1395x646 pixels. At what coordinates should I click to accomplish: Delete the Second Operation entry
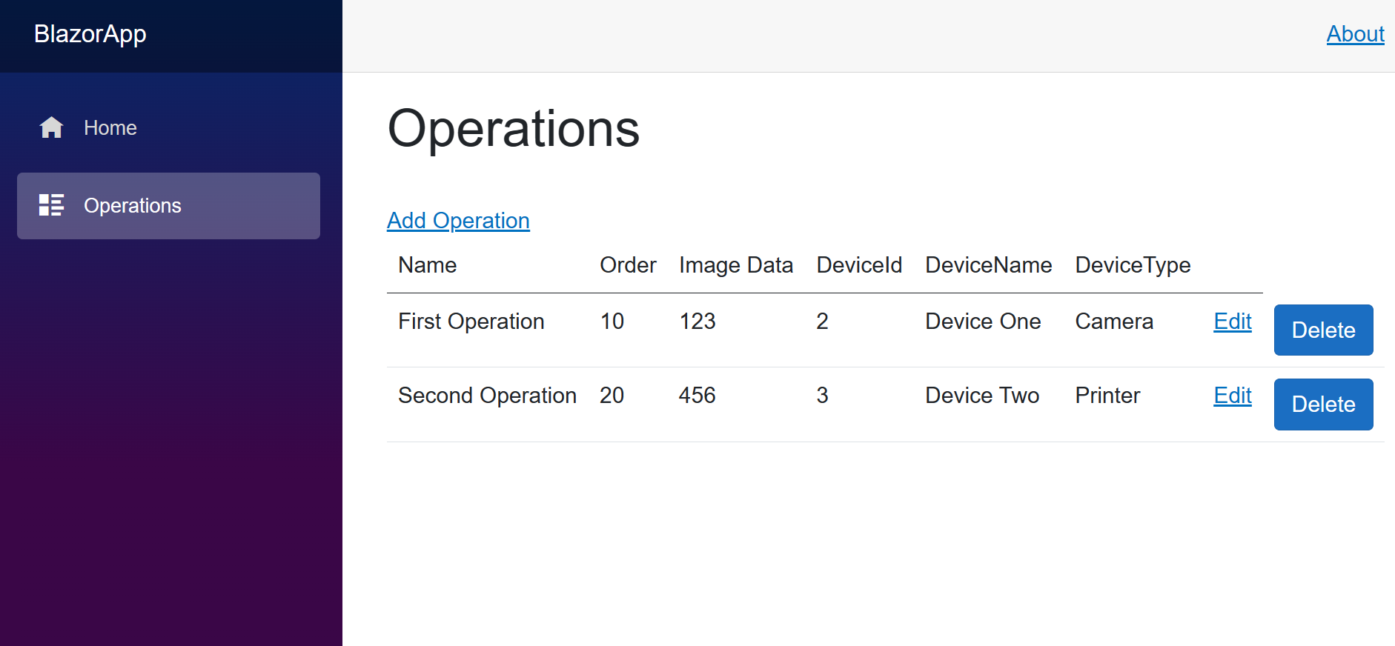click(x=1323, y=404)
